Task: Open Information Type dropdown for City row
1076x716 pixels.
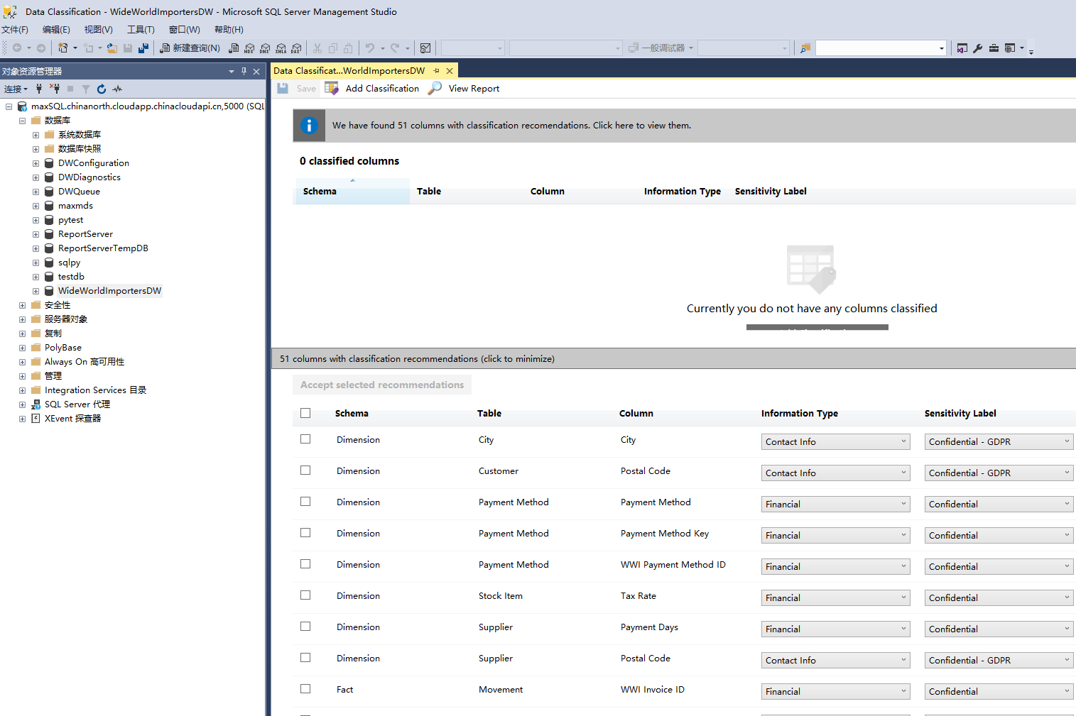Action: click(x=835, y=442)
